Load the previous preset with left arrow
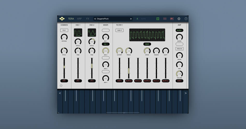 click(95, 19)
